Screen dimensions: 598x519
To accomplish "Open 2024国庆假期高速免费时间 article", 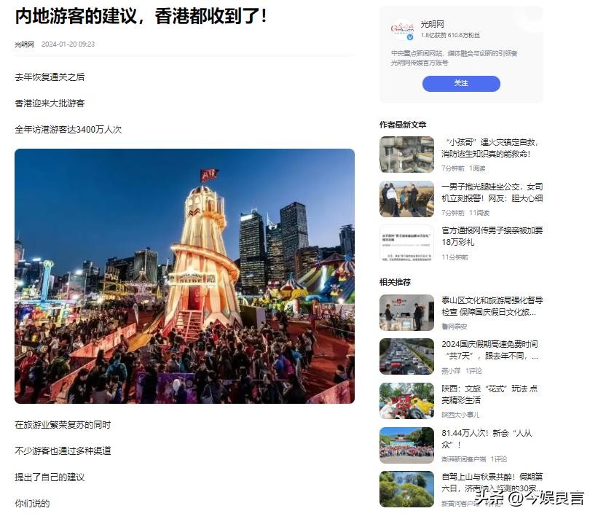I will (x=490, y=350).
